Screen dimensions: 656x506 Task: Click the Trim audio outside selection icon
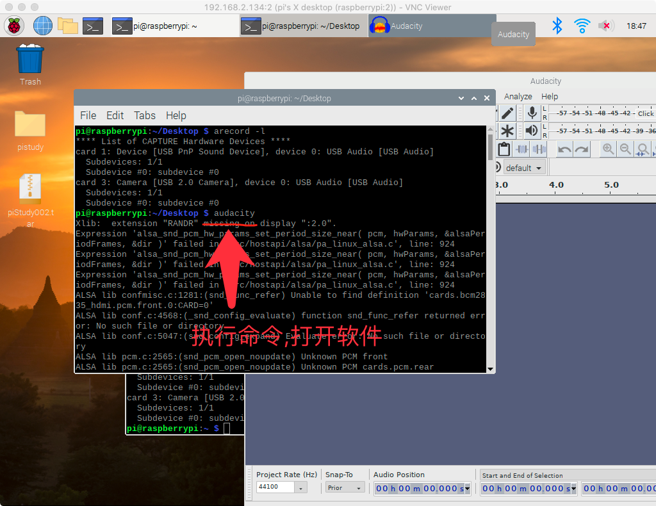click(x=521, y=149)
